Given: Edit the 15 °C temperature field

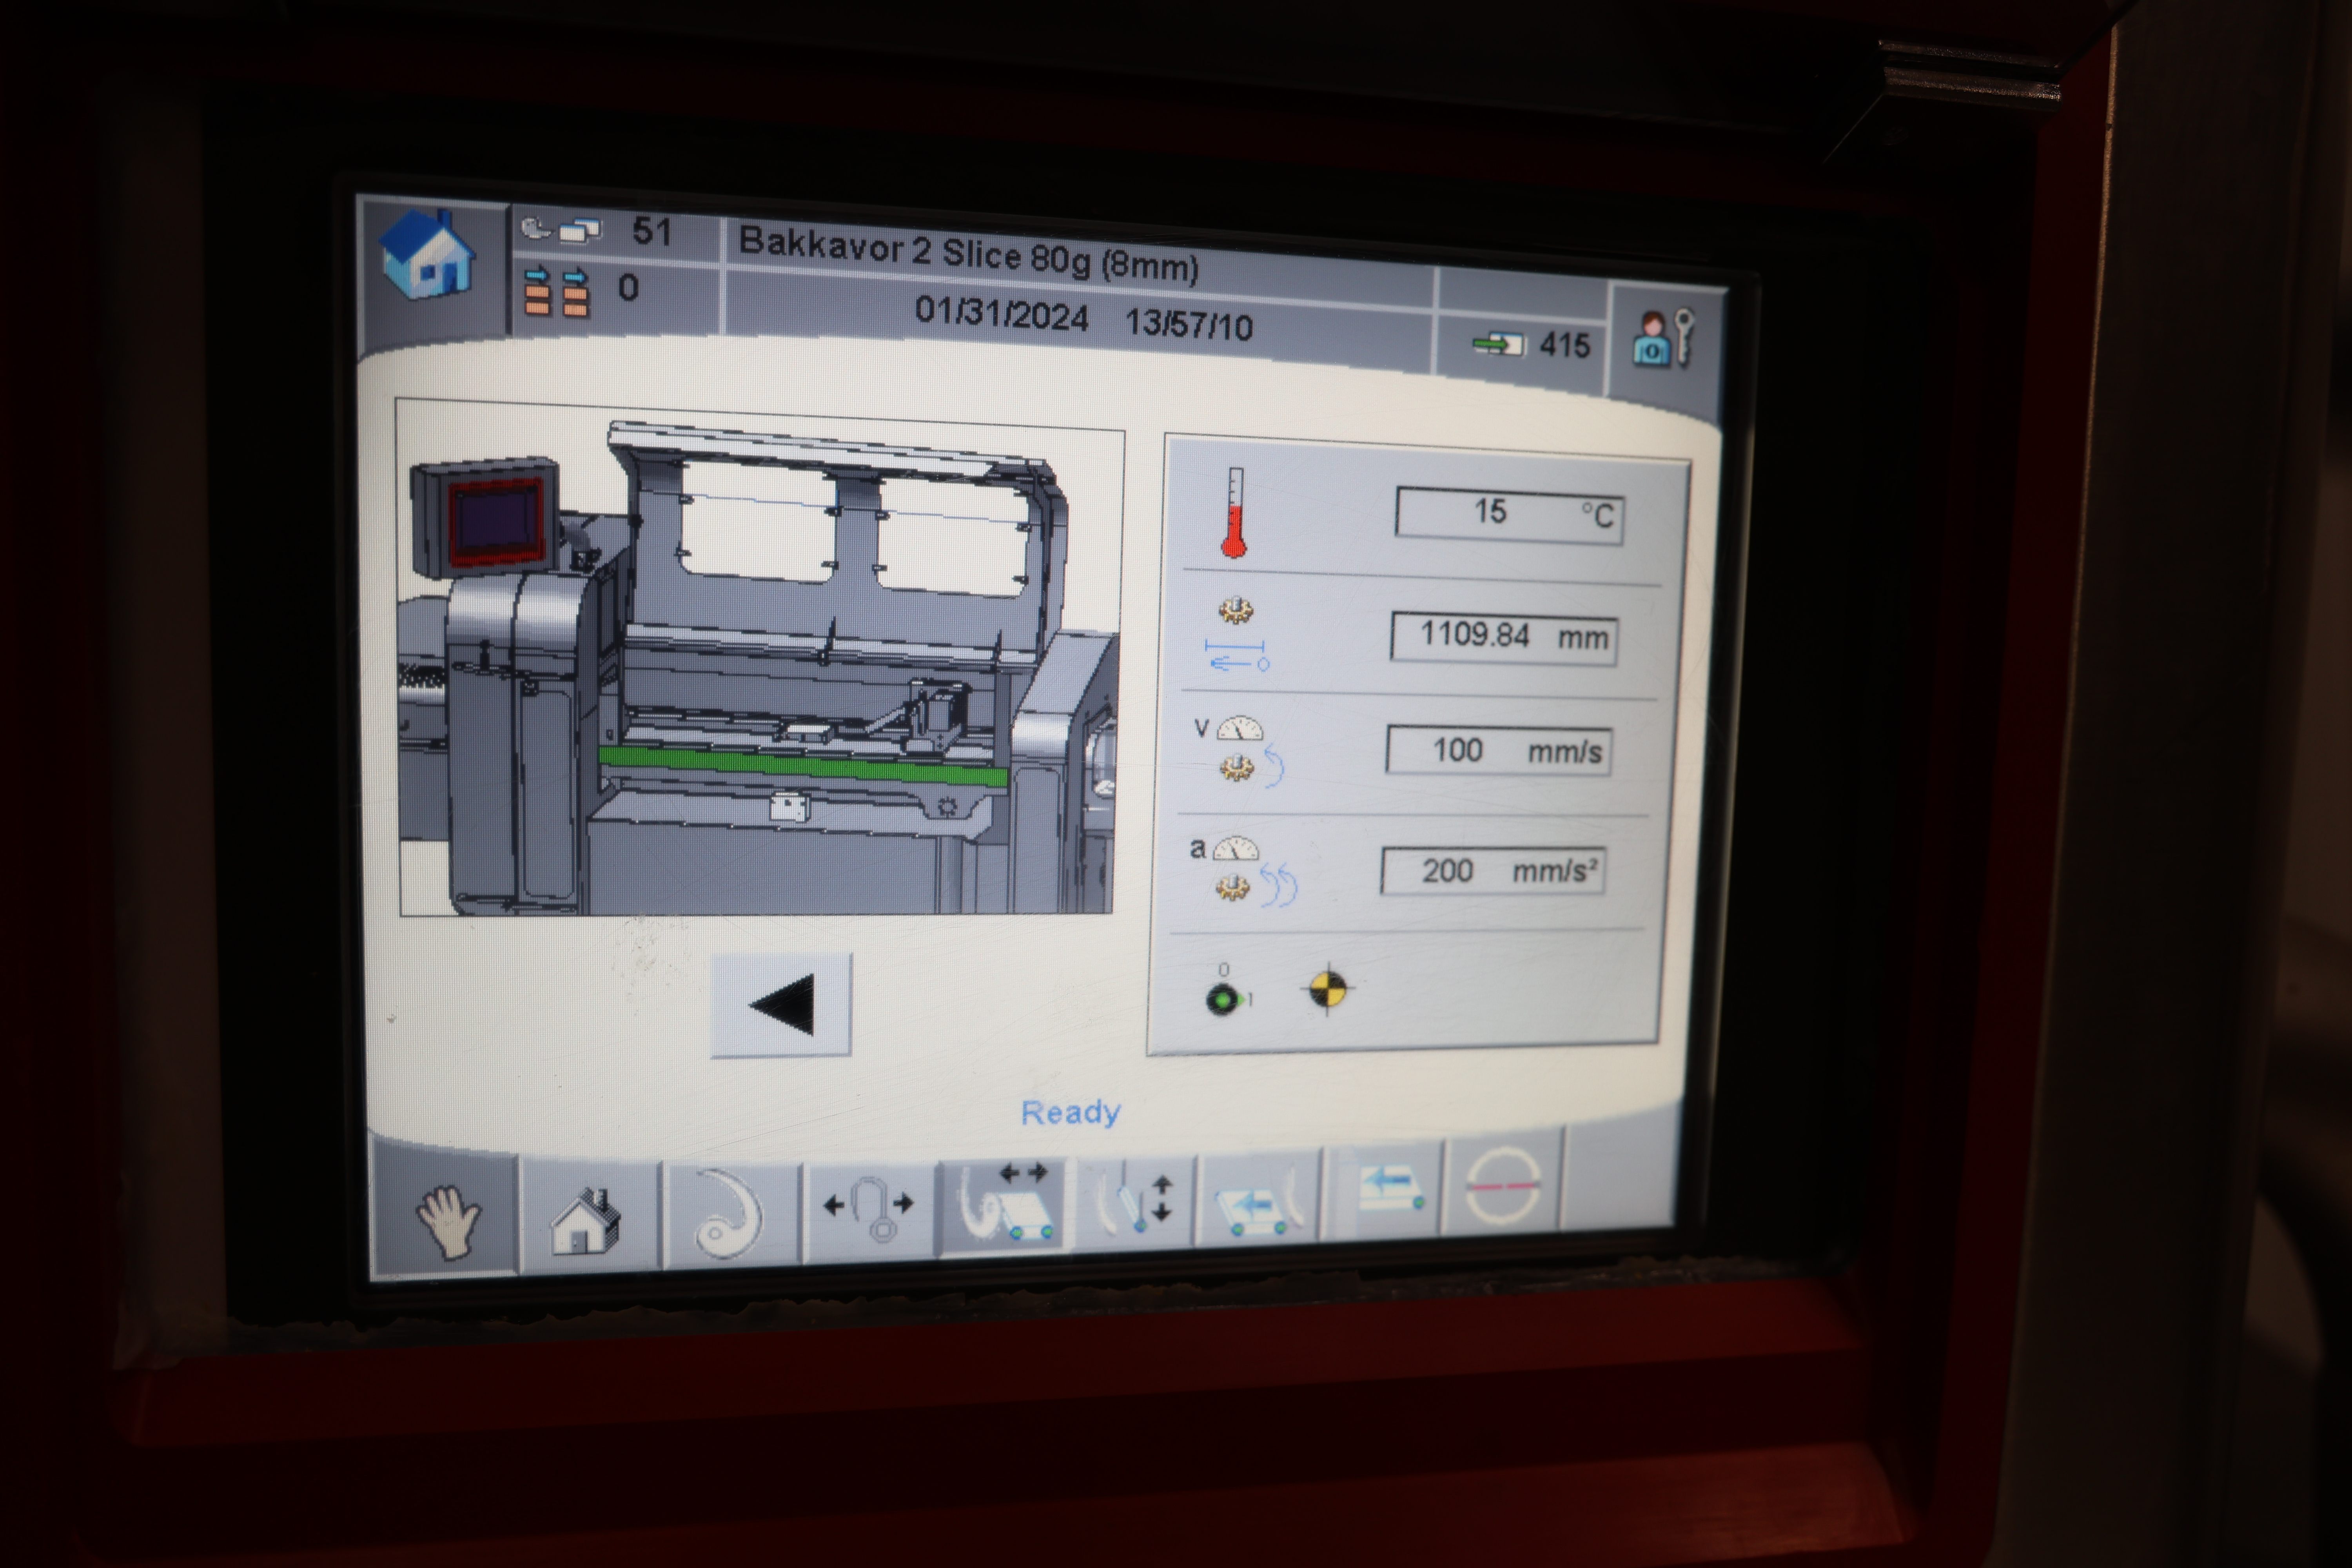Looking at the screenshot, I should click(1508, 515).
